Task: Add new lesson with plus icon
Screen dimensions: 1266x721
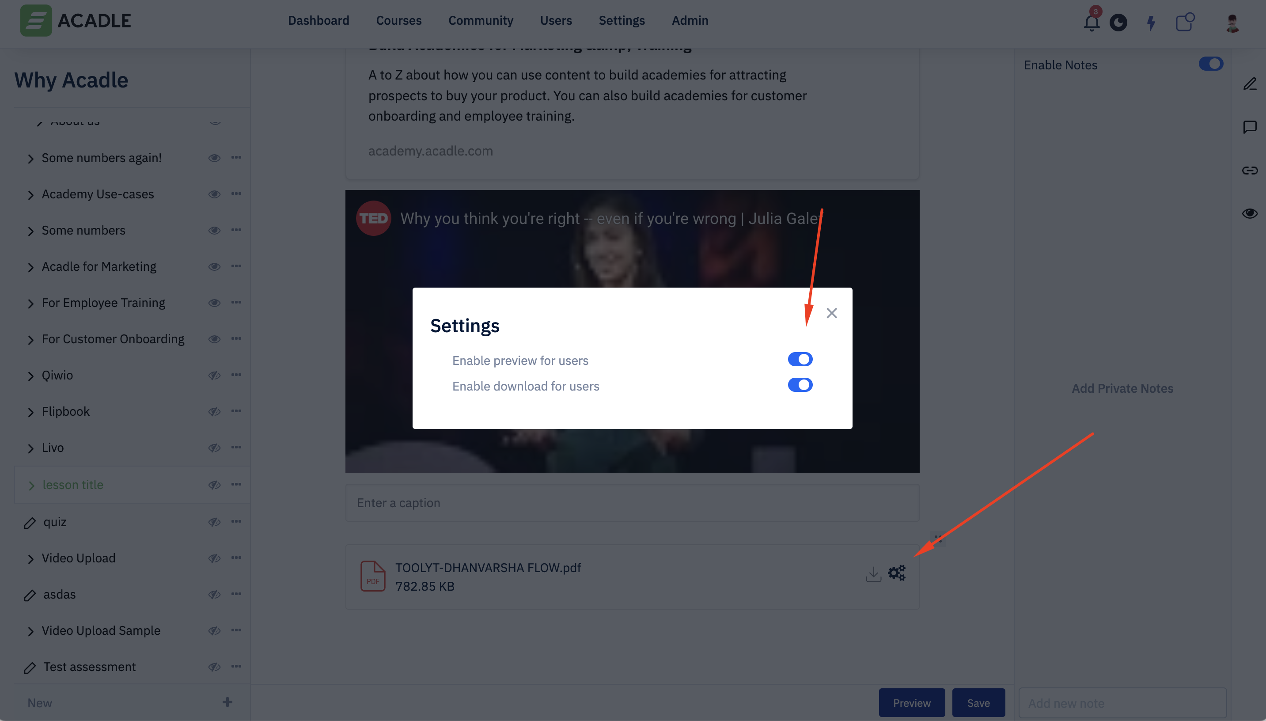Action: tap(227, 702)
